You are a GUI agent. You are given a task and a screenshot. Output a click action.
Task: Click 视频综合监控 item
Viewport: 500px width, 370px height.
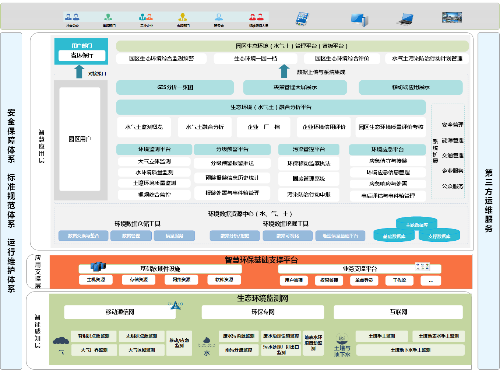(154, 195)
